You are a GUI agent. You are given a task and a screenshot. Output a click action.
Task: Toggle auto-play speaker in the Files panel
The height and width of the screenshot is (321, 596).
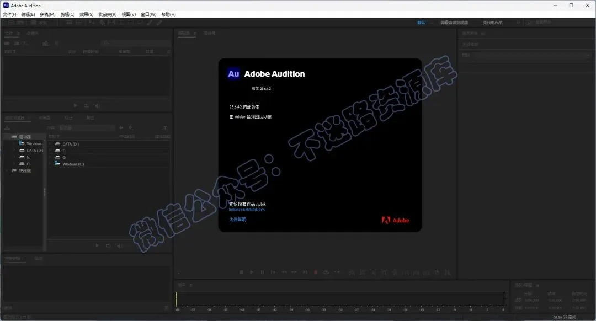97,105
